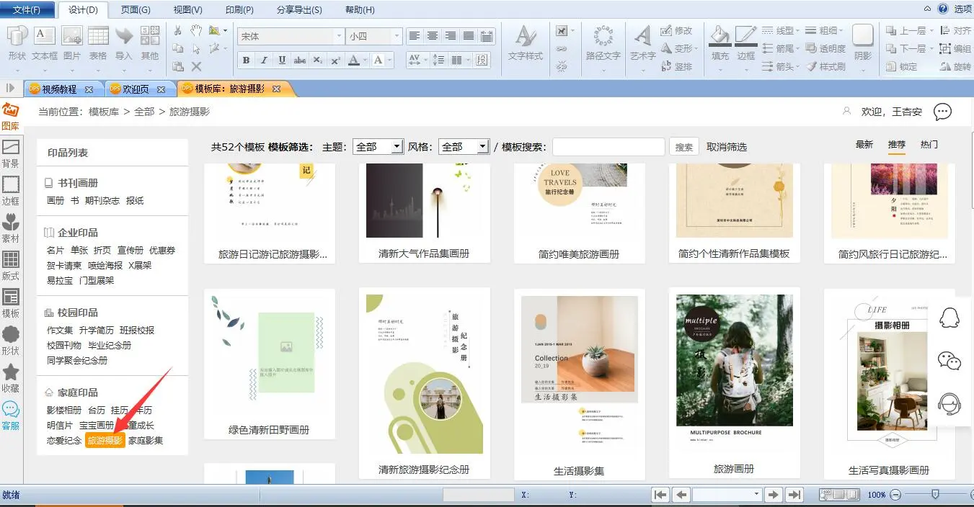Image resolution: width=974 pixels, height=507 pixels.
Task: Toggle underline formatting button
Action: tap(282, 60)
